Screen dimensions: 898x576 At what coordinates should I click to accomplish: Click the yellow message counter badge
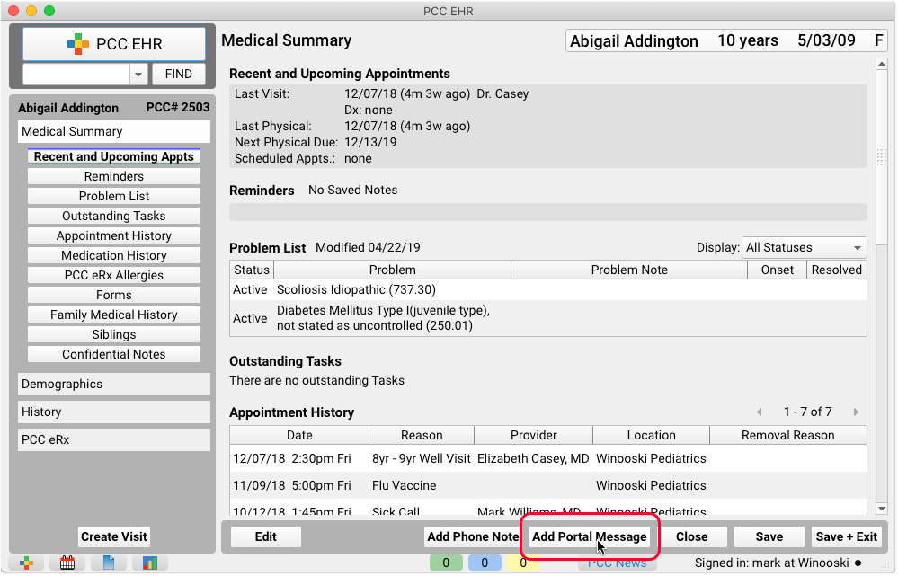(522, 563)
